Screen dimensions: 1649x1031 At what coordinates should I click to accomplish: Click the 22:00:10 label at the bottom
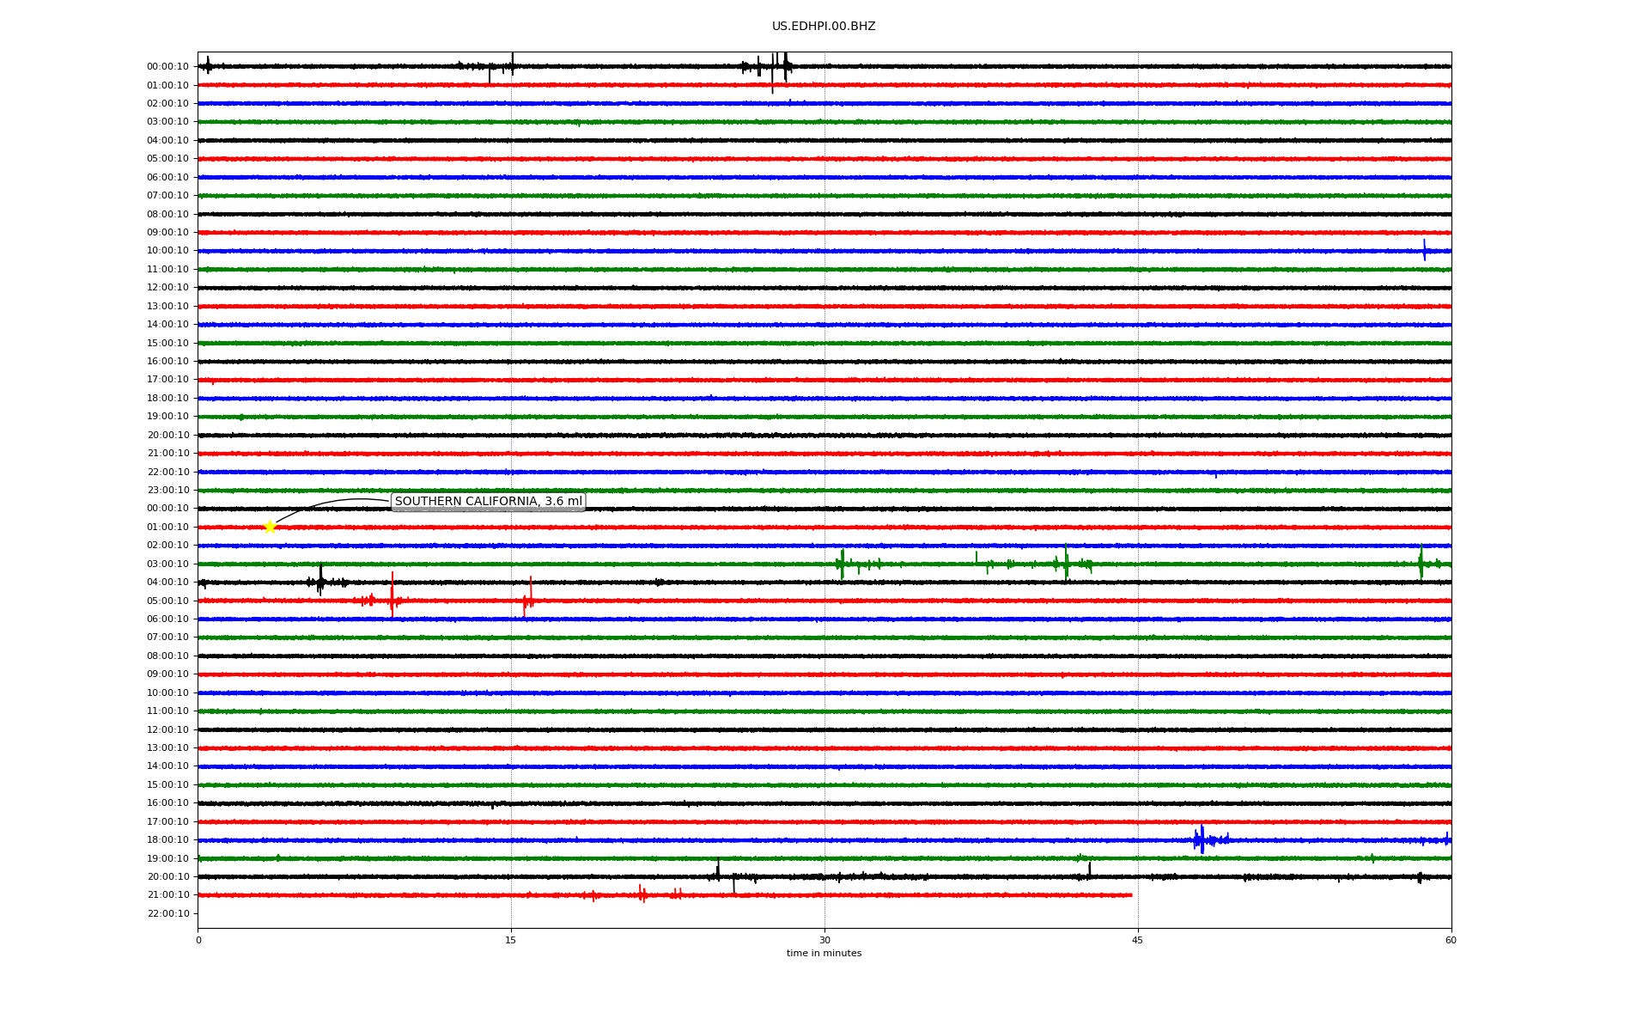pyautogui.click(x=167, y=913)
